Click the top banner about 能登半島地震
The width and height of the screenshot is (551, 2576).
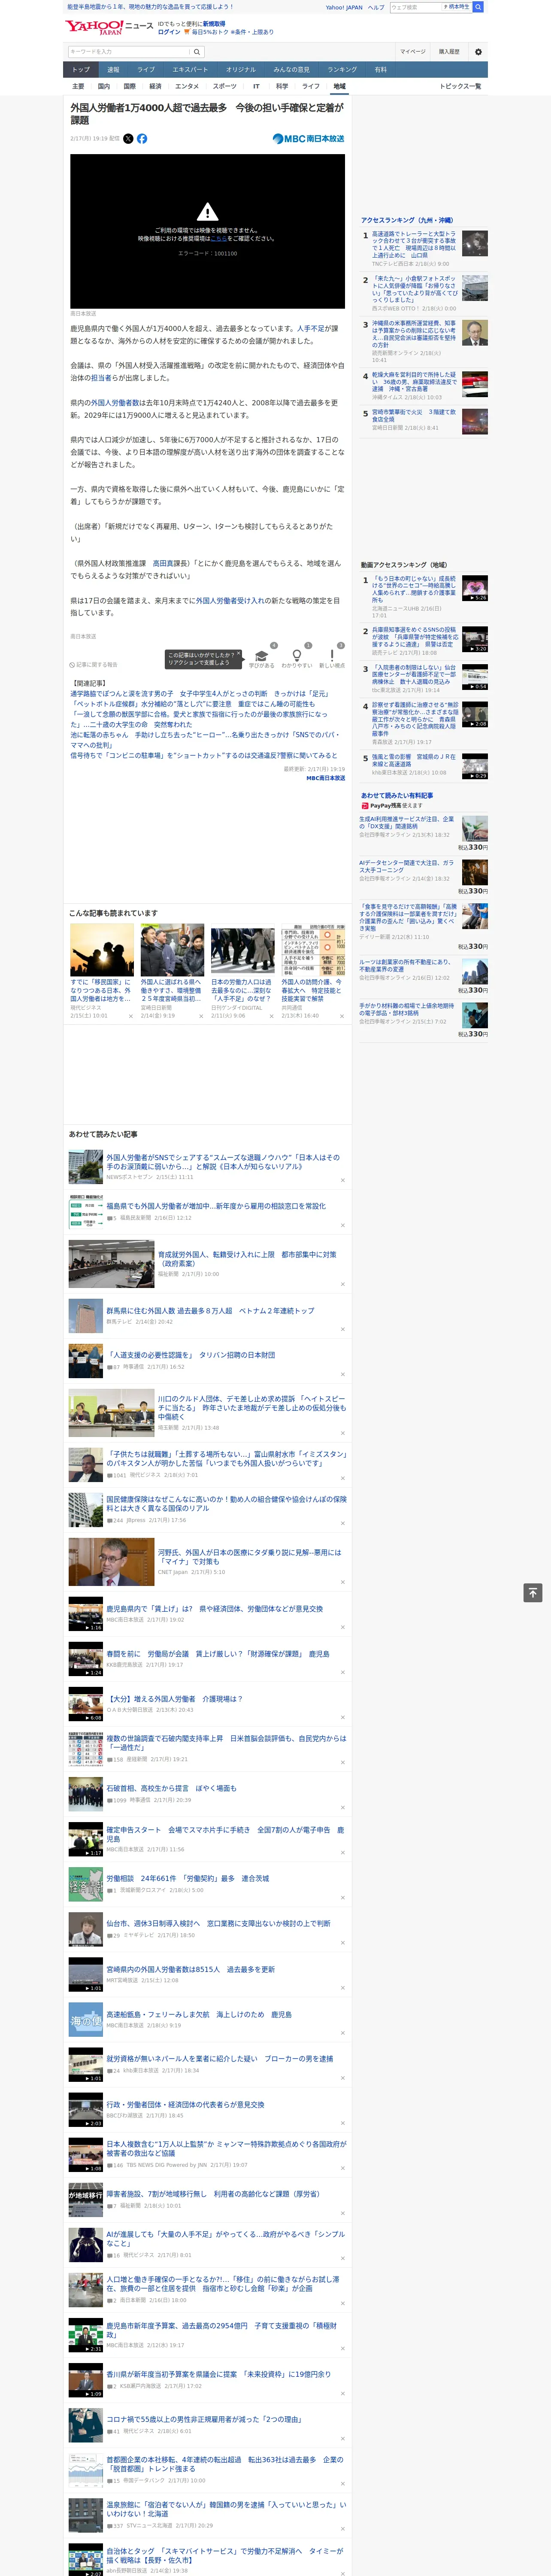(x=150, y=7)
